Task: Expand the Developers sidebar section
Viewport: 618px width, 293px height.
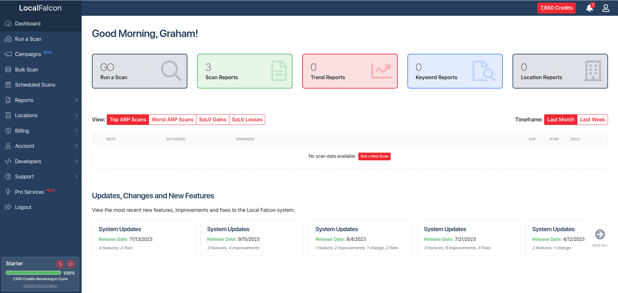Action: click(x=28, y=161)
